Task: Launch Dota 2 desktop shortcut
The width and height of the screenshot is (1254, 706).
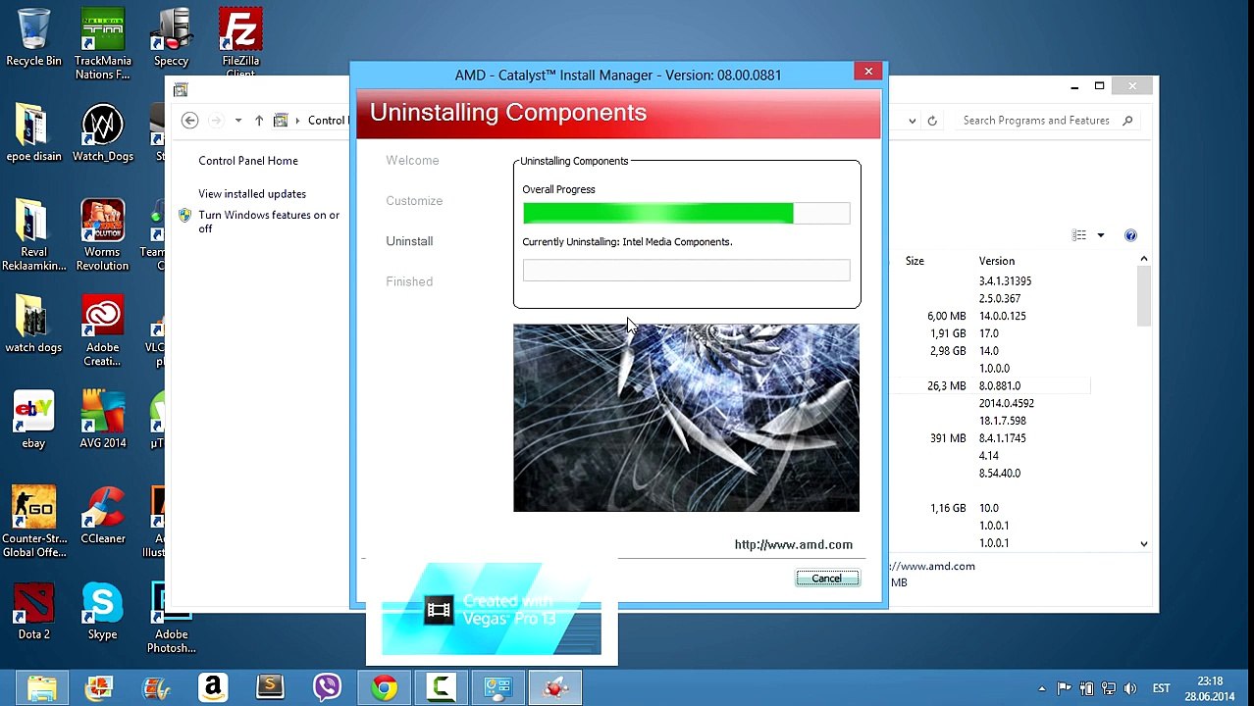Action: pyautogui.click(x=33, y=610)
